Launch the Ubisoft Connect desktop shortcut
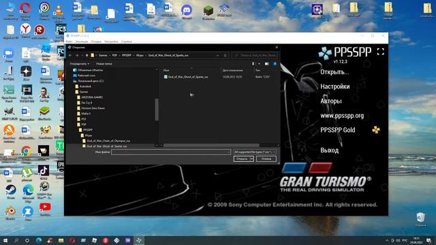 [x=44, y=7]
